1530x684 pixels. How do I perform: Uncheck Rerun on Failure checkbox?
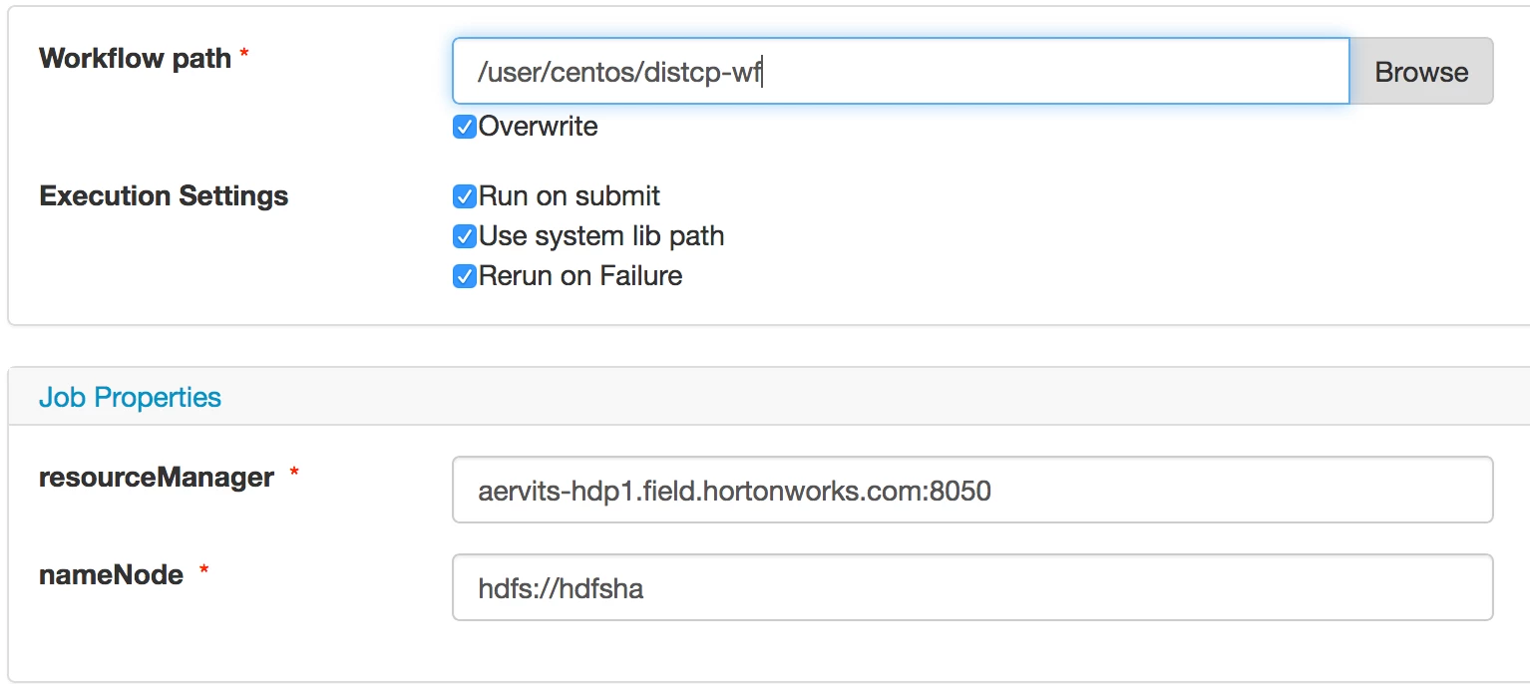[x=464, y=276]
